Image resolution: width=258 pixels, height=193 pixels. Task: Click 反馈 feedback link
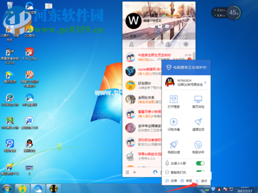(x=171, y=181)
